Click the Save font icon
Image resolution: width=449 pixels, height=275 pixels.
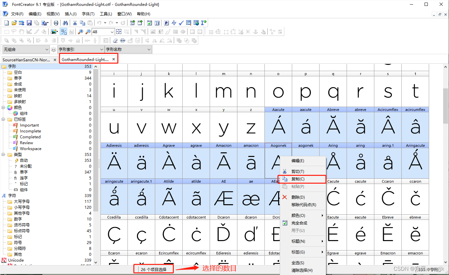pos(29,23)
